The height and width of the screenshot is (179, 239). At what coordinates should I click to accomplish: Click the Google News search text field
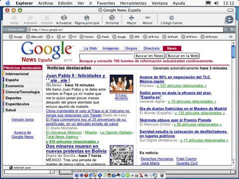point(106,56)
